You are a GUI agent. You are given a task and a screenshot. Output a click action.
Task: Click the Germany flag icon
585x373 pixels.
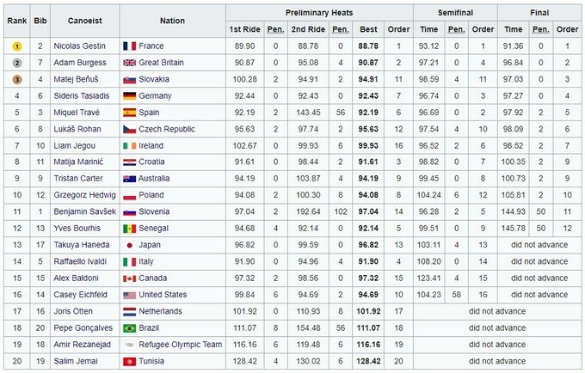coord(130,95)
